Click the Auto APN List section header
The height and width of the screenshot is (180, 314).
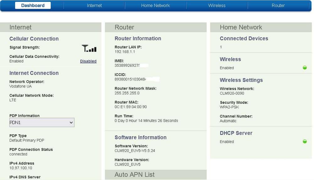pos(156,175)
